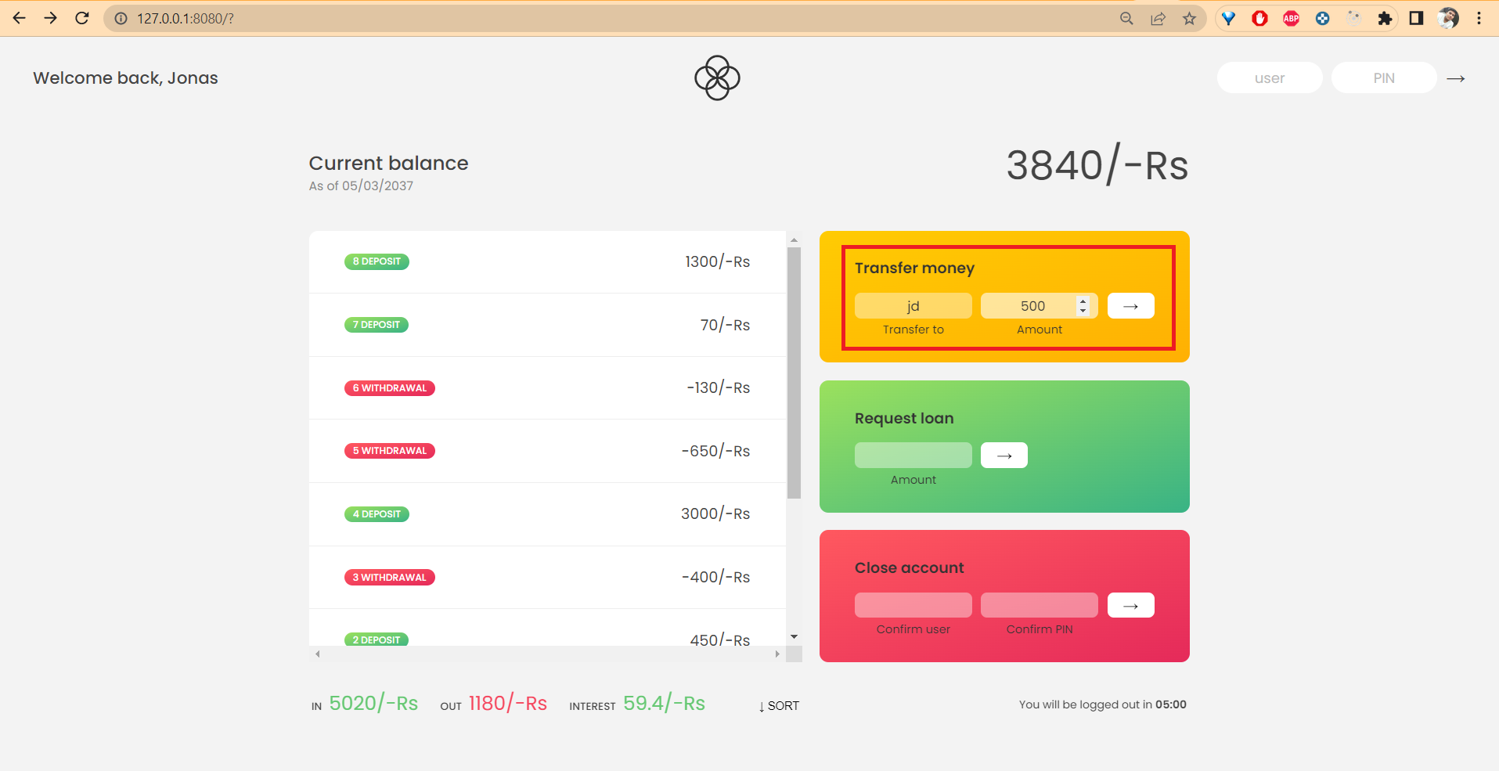Click the Confirm user field under Close account
The image size is (1499, 771).
pyautogui.click(x=913, y=604)
